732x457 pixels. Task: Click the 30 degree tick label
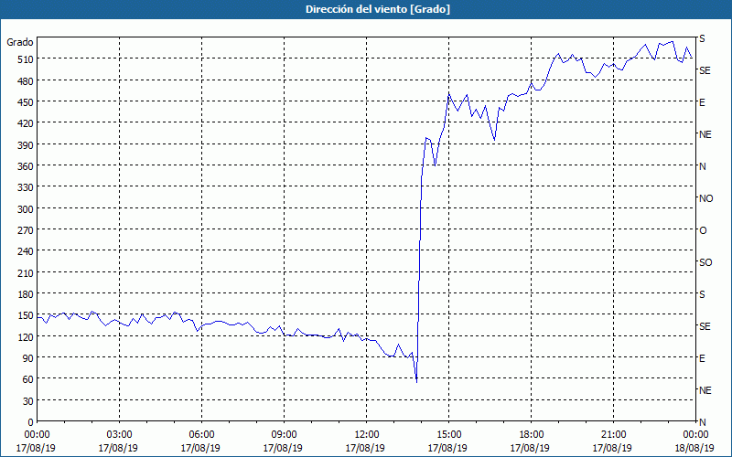tap(28, 400)
